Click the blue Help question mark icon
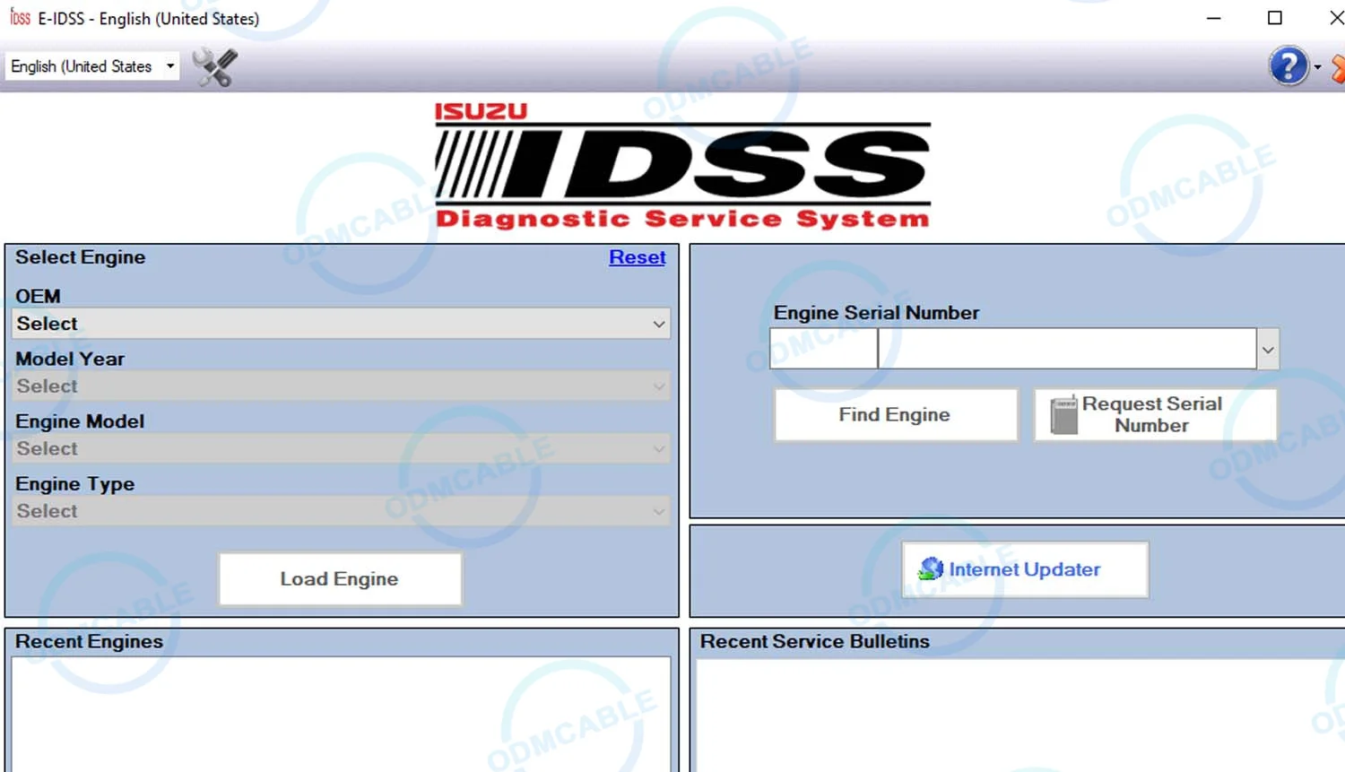The width and height of the screenshot is (1345, 772). coord(1289,66)
